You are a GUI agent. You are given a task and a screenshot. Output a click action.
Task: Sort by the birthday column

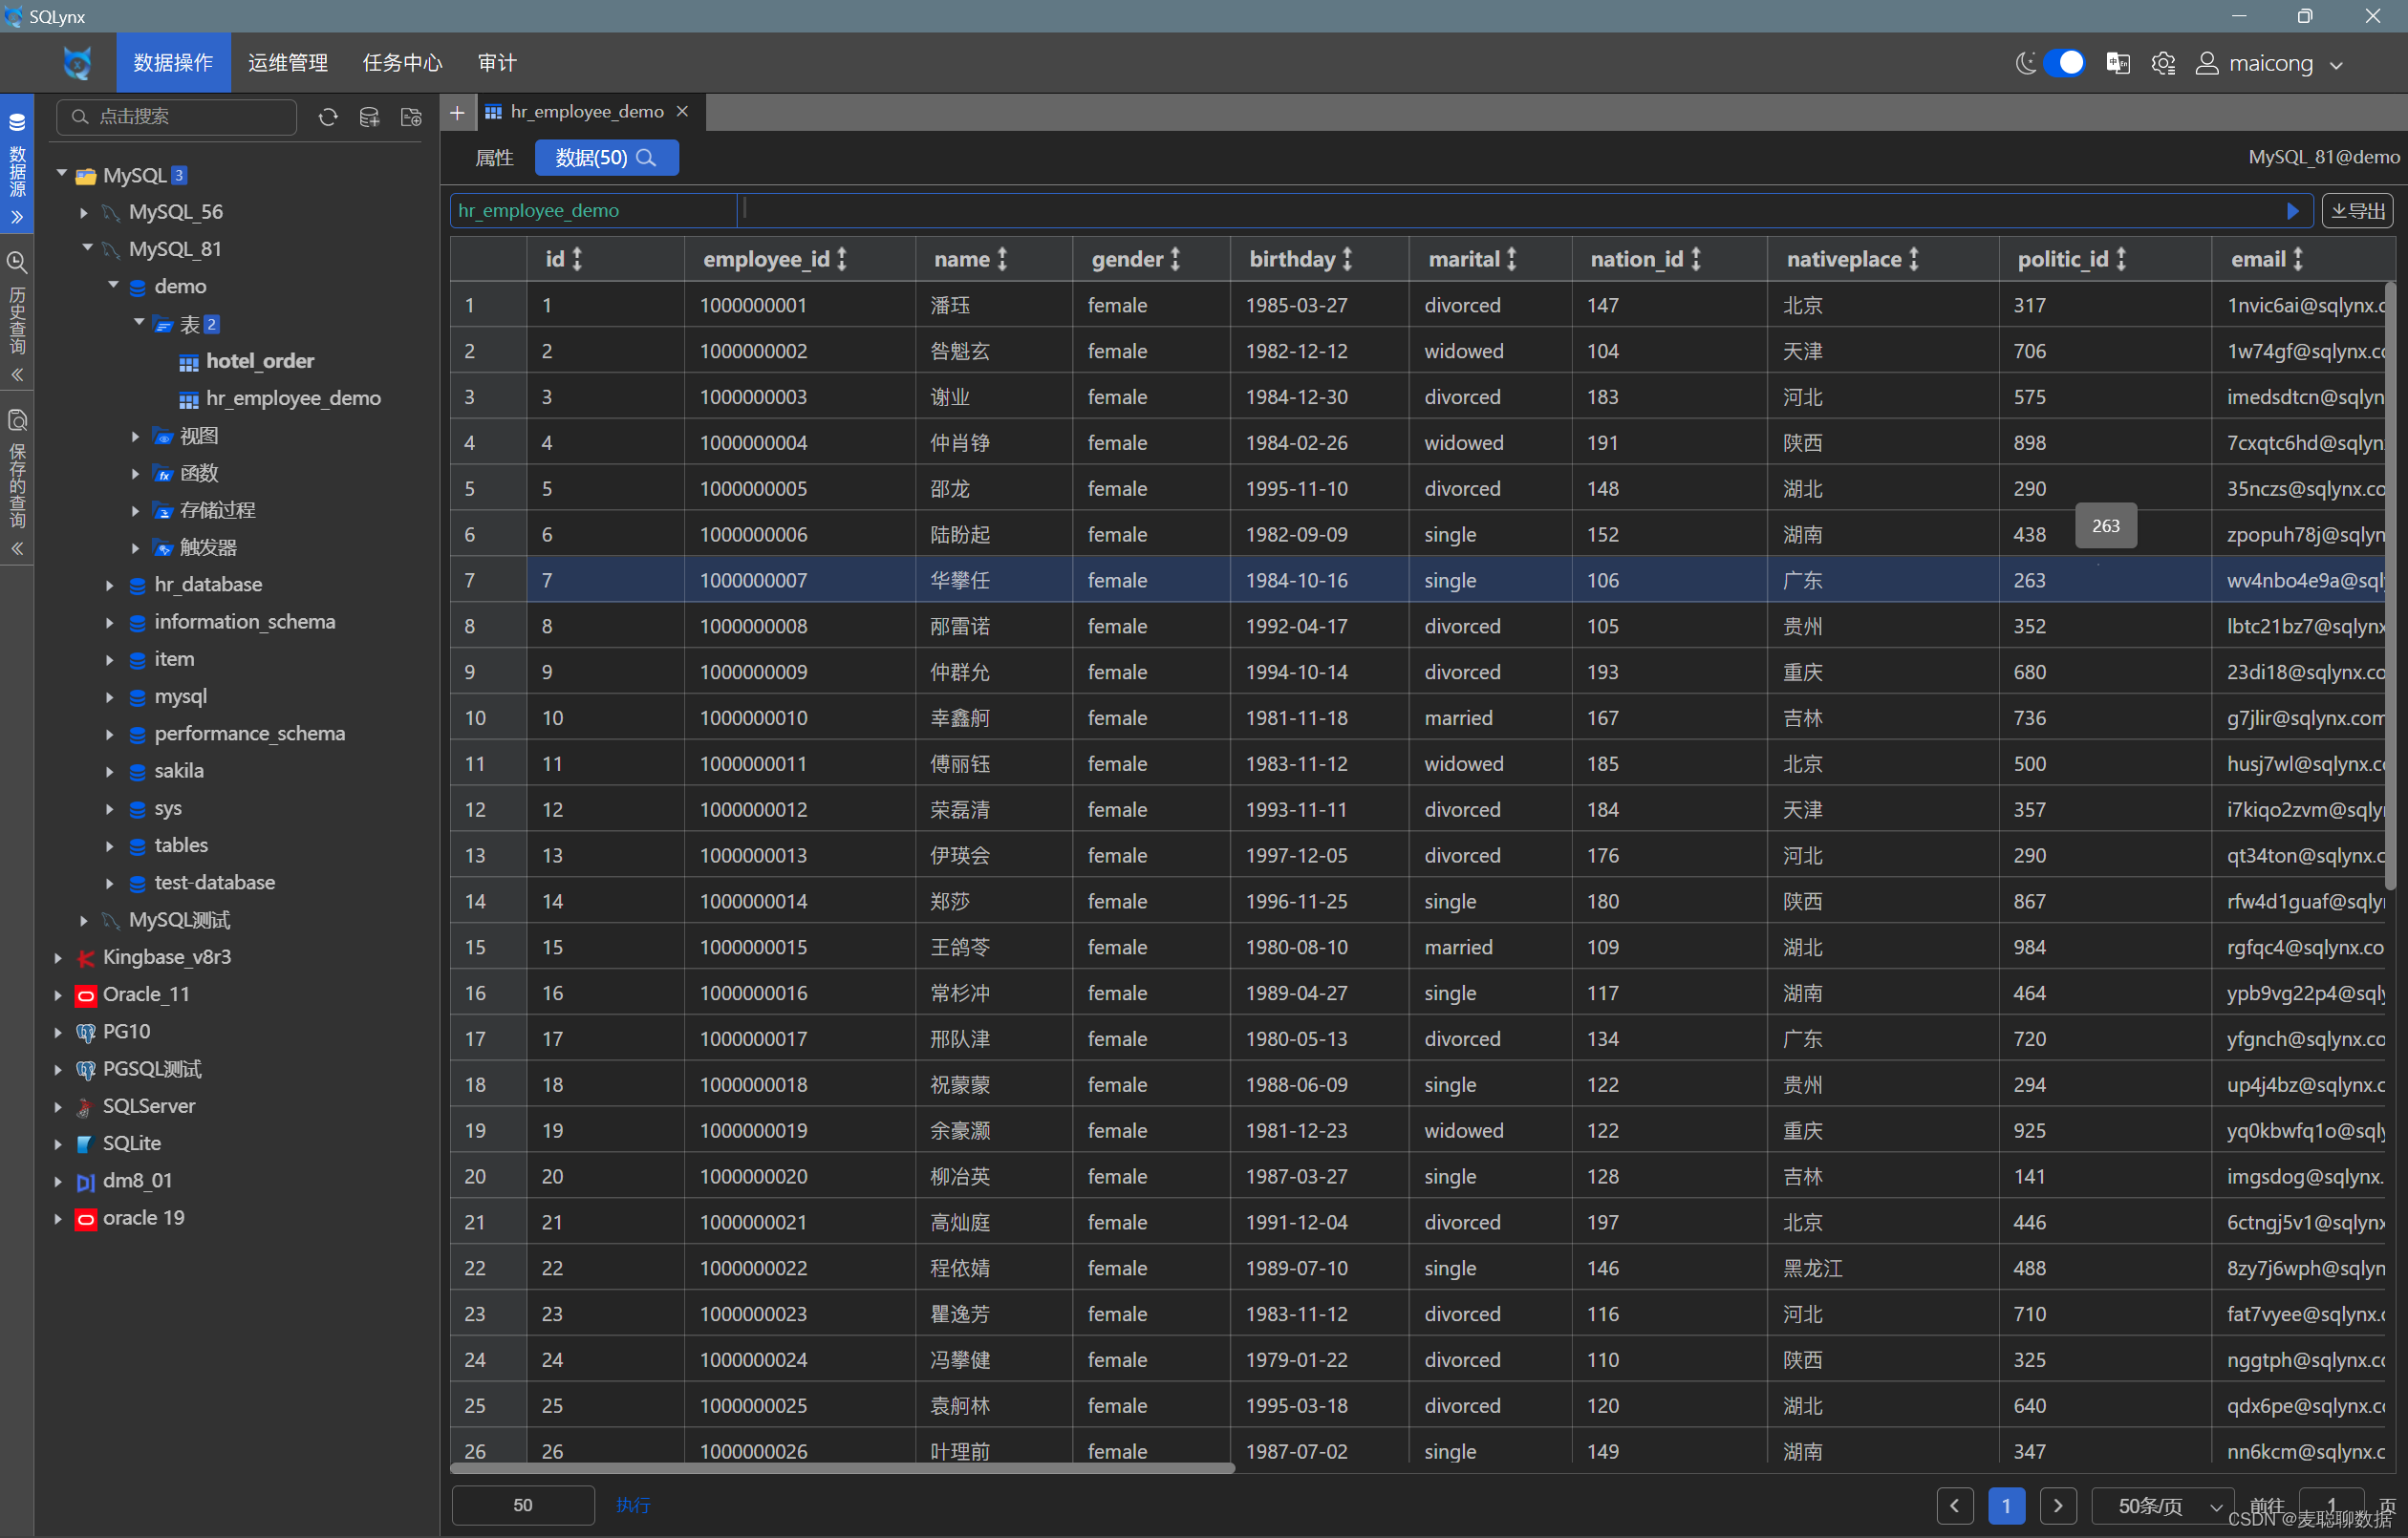[x=1347, y=259]
